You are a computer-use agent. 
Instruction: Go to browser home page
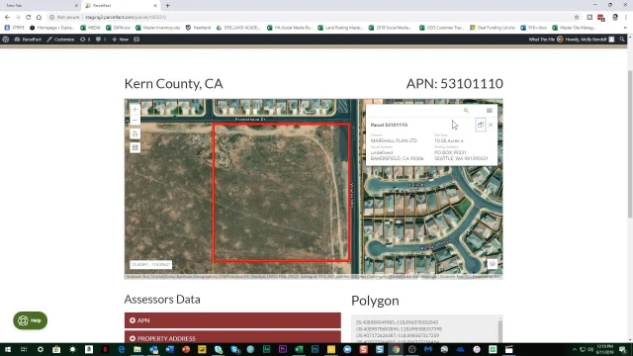(39, 17)
